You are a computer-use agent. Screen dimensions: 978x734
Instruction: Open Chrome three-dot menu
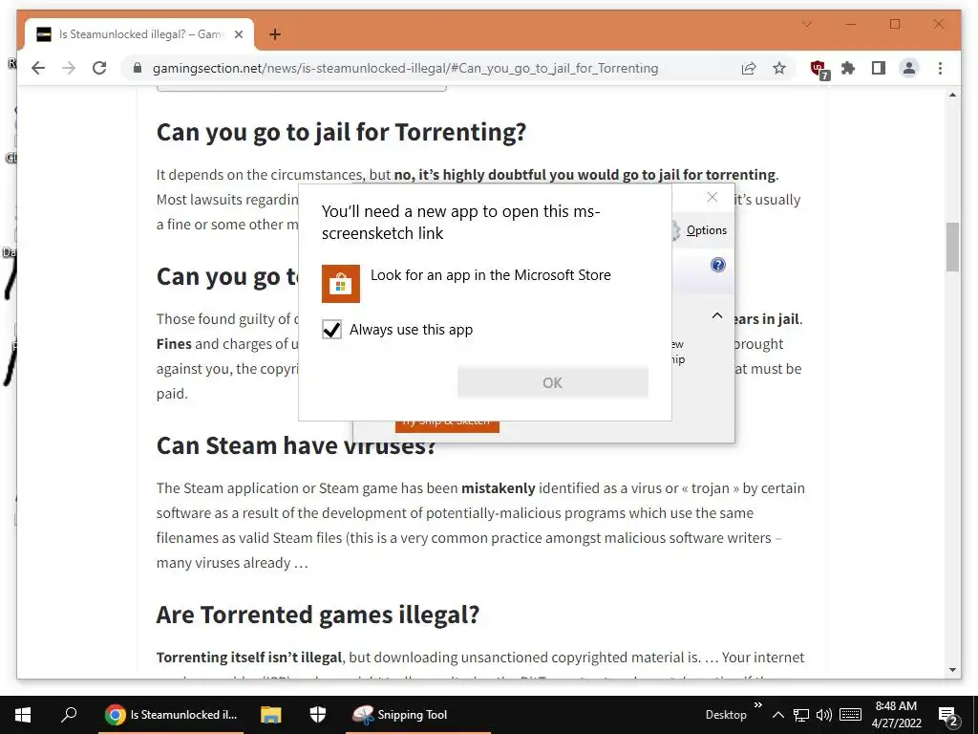tap(940, 68)
